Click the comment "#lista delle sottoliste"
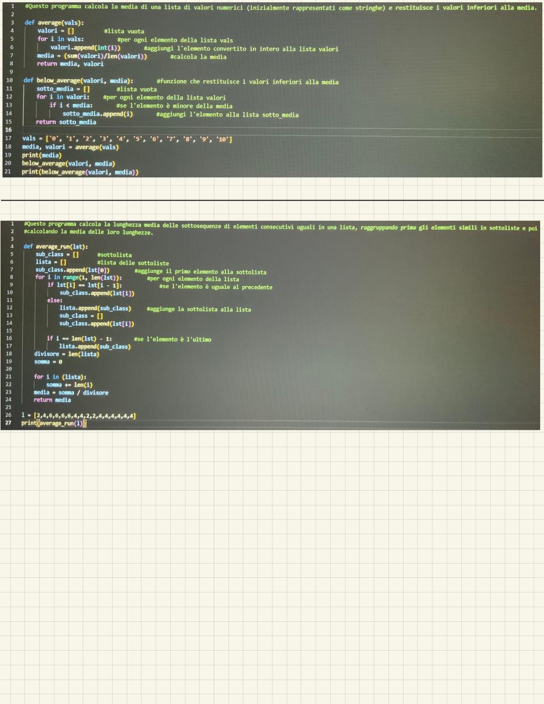Screen dimensions: 544x704 (133, 263)
